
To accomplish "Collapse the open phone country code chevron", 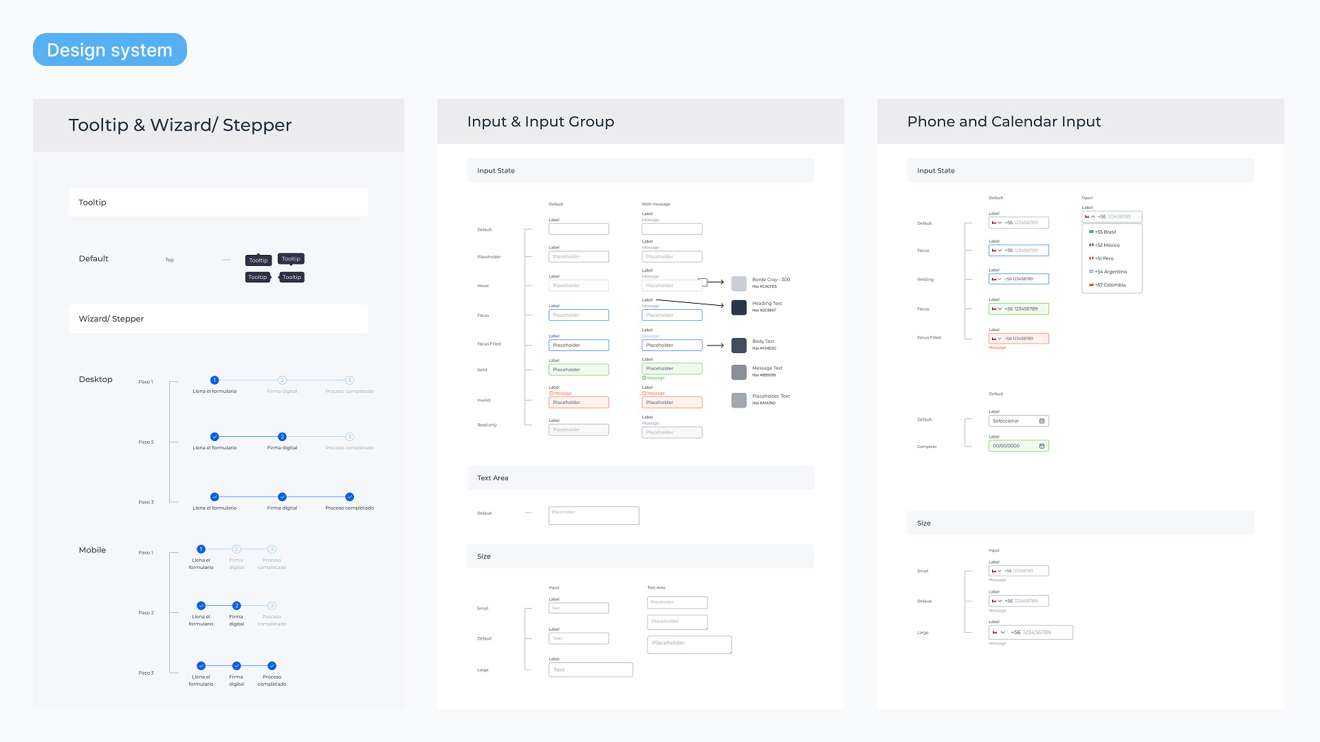I will tap(1093, 216).
